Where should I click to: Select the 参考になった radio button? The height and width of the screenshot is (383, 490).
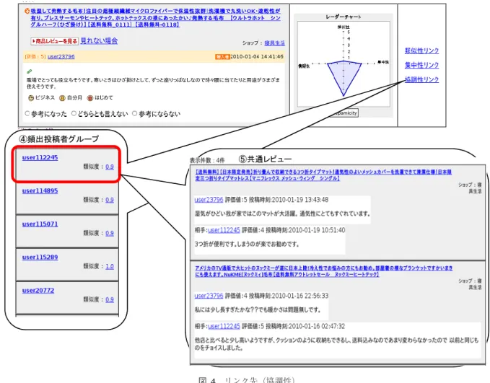[x=27, y=113]
